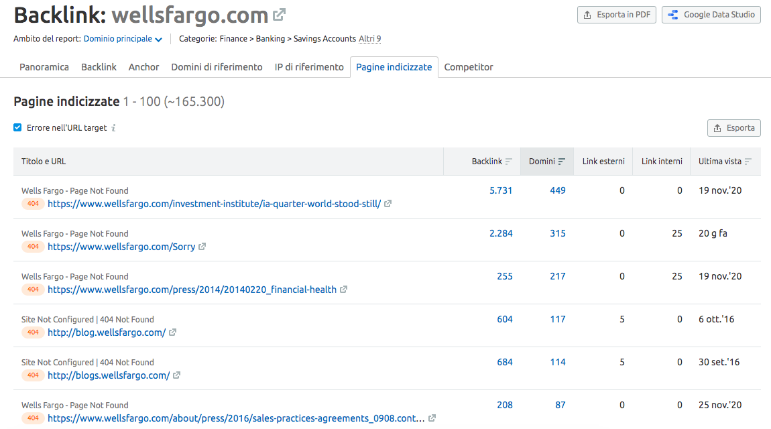
Task: Sort by Domini column sort icon
Action: click(561, 162)
